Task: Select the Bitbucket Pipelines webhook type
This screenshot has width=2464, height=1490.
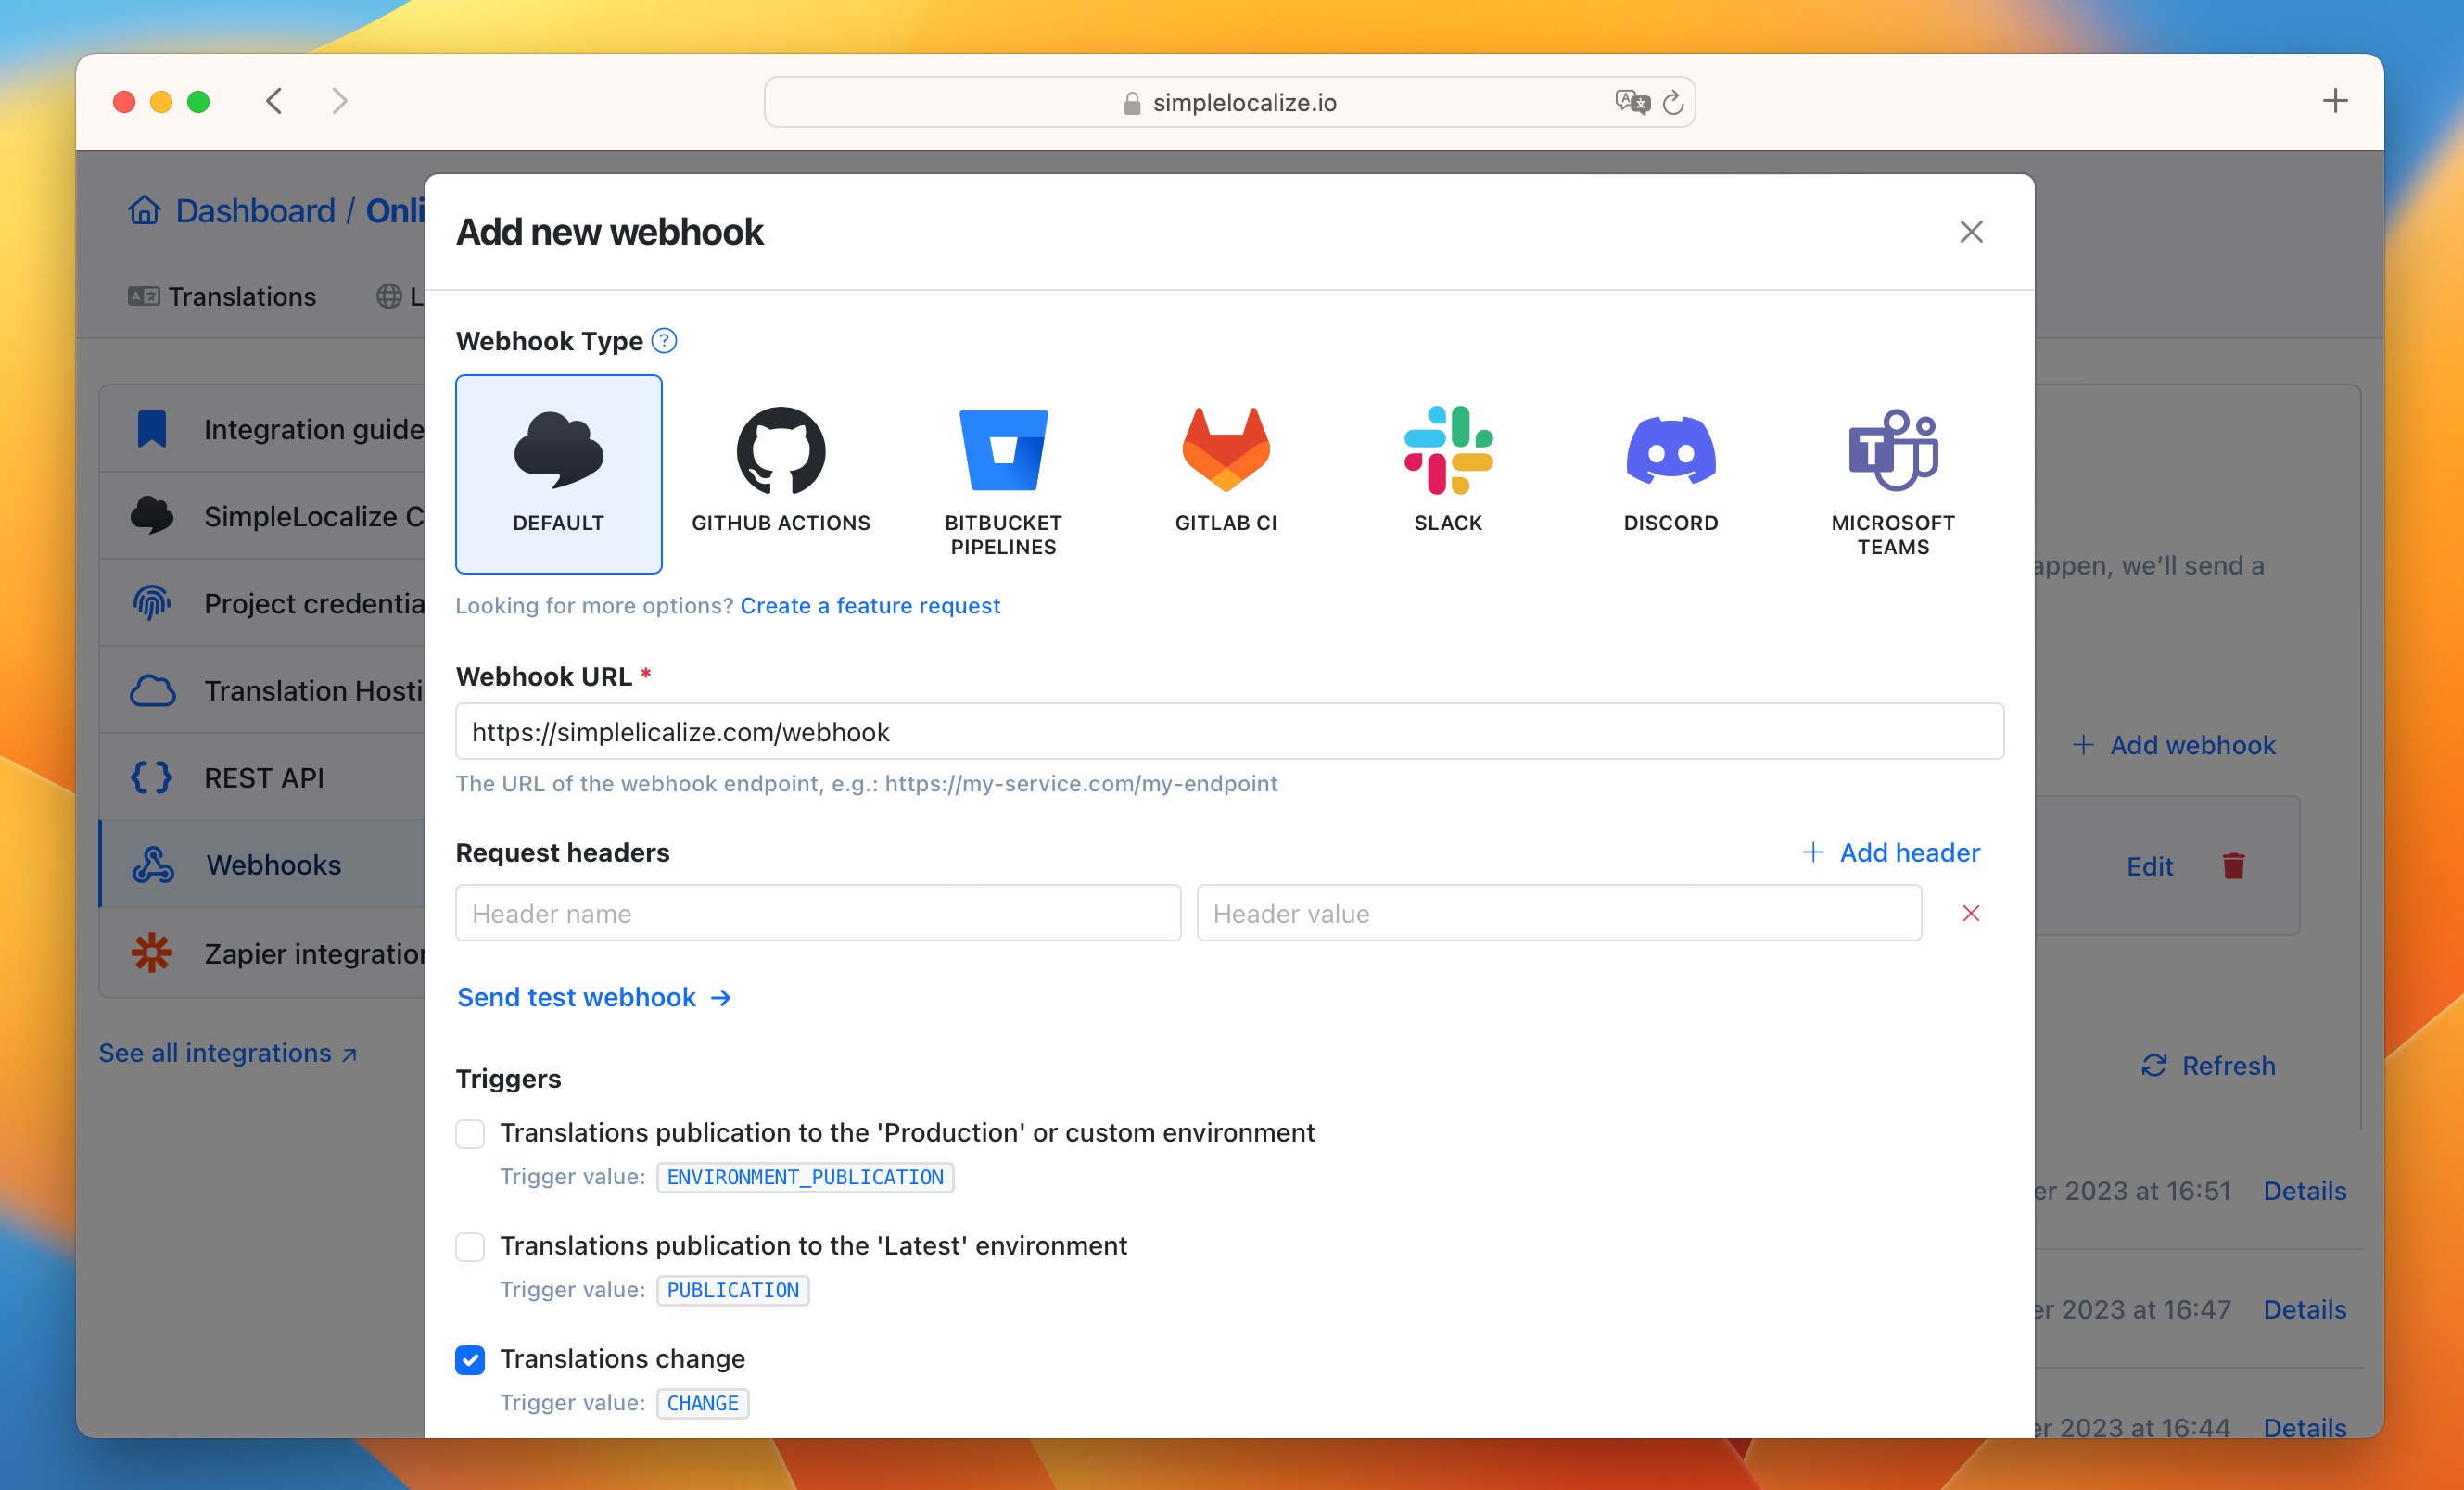Action: [1003, 466]
